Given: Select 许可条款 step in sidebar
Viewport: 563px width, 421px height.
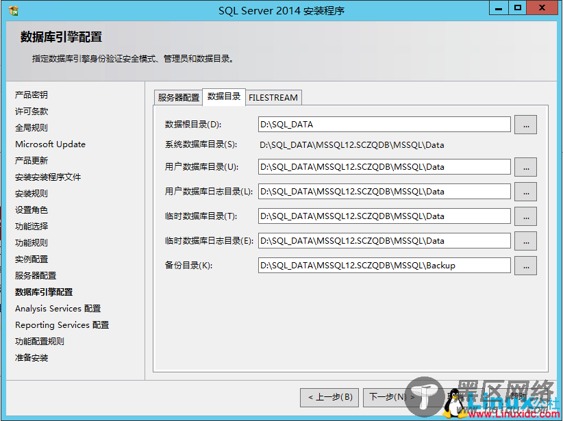Looking at the screenshot, I should (x=32, y=112).
